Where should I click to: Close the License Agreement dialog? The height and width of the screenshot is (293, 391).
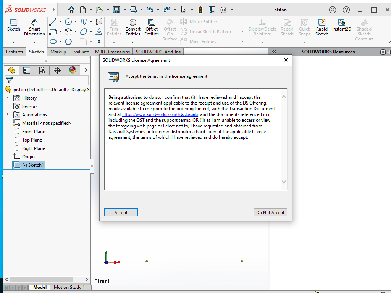click(286, 60)
